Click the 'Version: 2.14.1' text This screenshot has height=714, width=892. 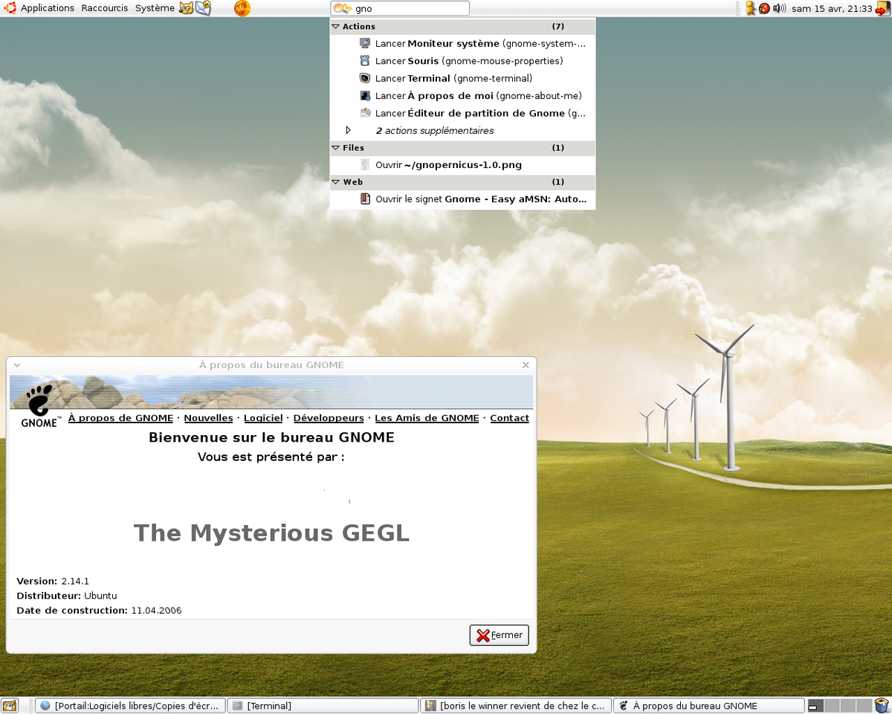[53, 581]
